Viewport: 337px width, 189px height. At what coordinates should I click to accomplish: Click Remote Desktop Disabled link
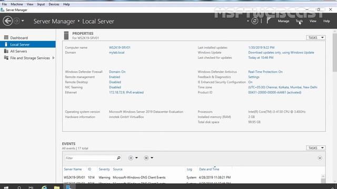(115, 82)
